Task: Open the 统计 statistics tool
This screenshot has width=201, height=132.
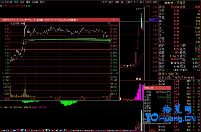Action: 123,2
